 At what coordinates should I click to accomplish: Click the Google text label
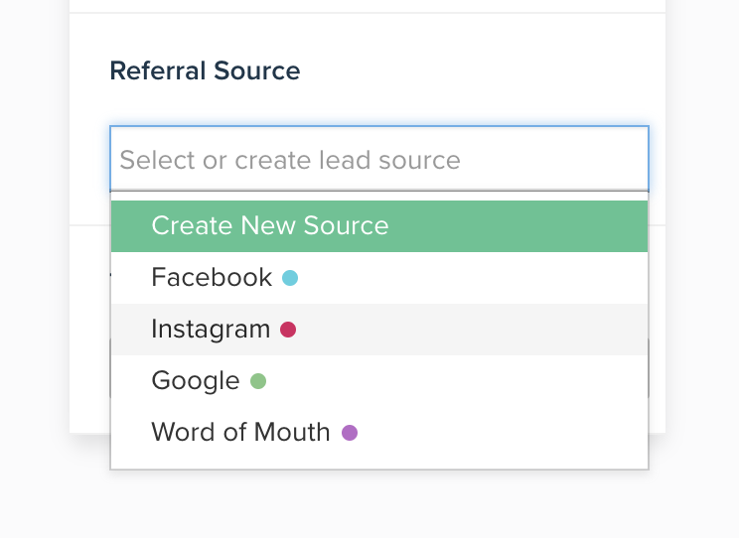(x=196, y=381)
